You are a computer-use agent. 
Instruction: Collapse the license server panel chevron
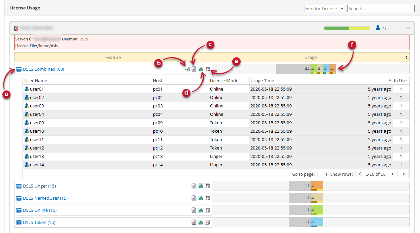pyautogui.click(x=408, y=28)
